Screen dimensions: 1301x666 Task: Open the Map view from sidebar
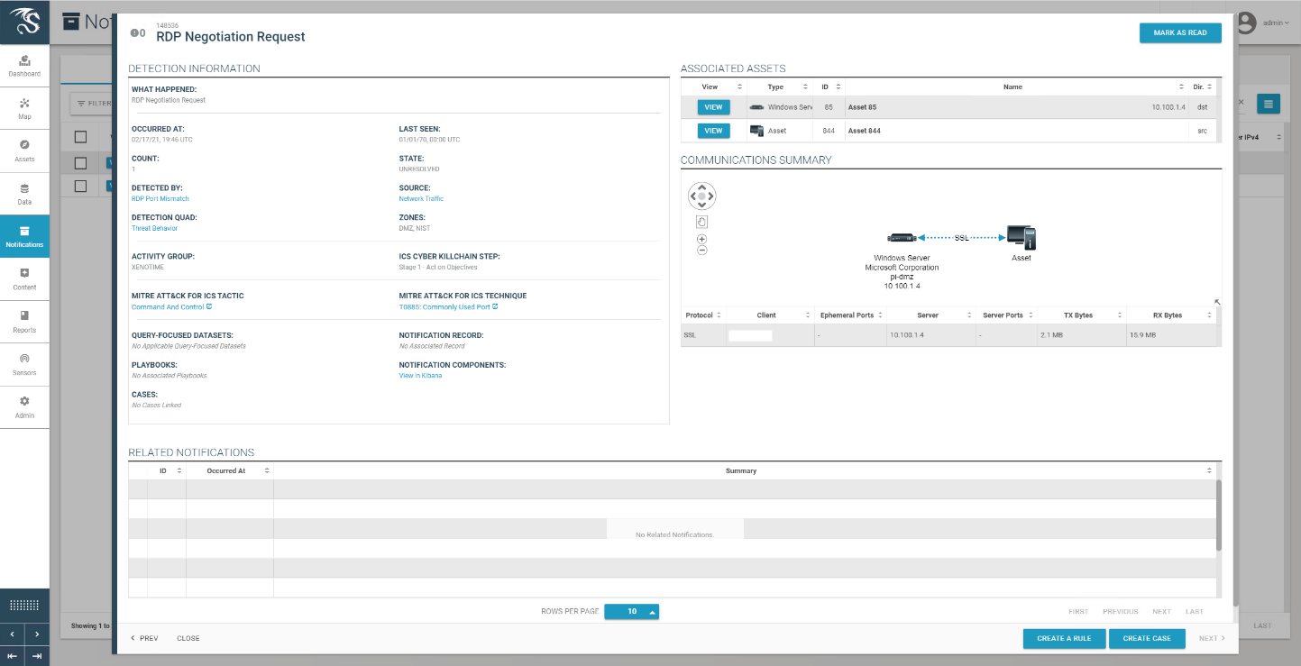(x=24, y=108)
